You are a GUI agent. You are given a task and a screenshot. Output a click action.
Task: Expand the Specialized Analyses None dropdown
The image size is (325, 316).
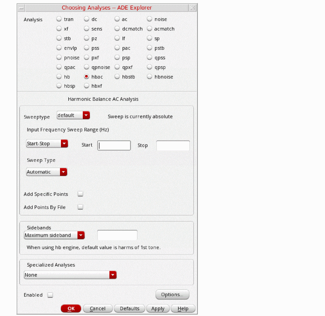70,275
